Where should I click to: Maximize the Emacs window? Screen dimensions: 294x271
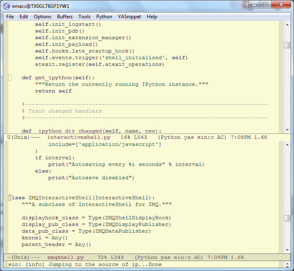tap(266, 5)
